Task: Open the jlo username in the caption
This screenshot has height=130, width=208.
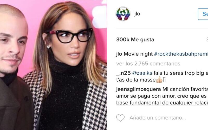Action: (119, 54)
